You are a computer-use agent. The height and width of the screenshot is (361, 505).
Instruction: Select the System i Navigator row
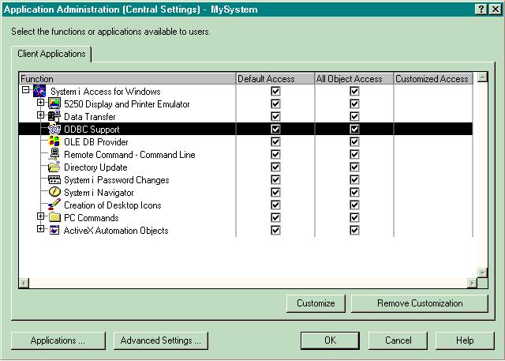245,192
